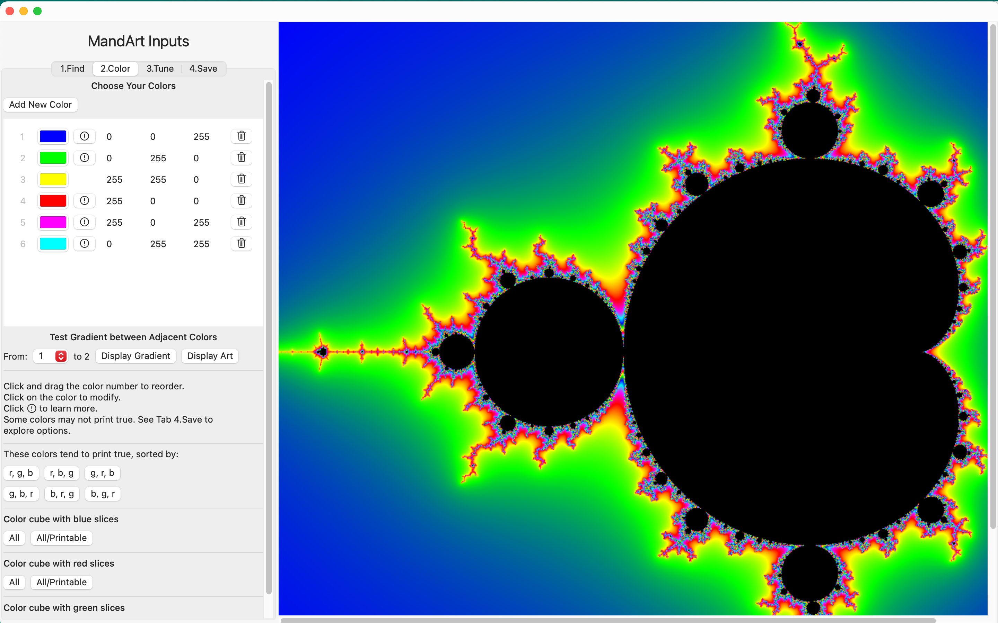Remove yellow color using trash icon
Screen dimensions: 998x623
pos(241,179)
